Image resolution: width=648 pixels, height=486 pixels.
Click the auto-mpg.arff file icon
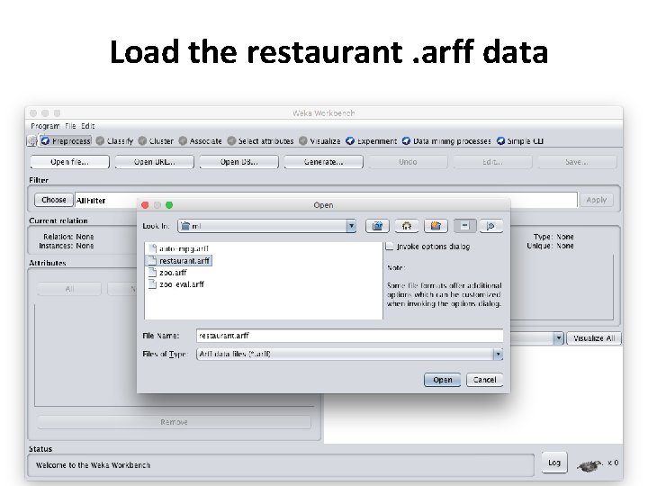coord(152,248)
